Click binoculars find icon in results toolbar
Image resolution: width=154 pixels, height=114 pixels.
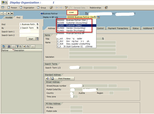[x=9, y=47]
